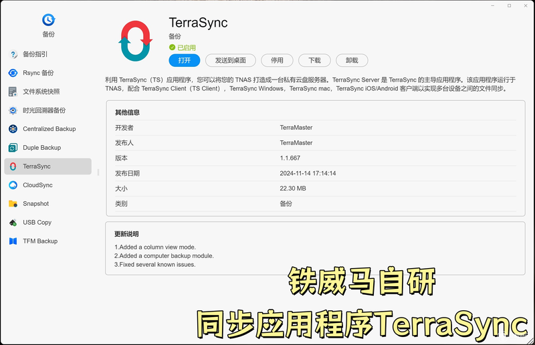Click the 备份 category text under the TerraSync title
535x345 pixels.
(x=175, y=36)
